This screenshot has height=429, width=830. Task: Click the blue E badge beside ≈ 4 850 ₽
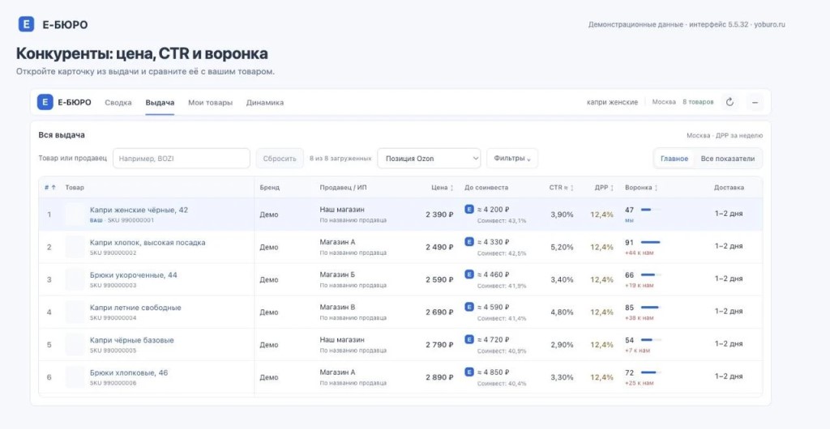click(x=469, y=372)
